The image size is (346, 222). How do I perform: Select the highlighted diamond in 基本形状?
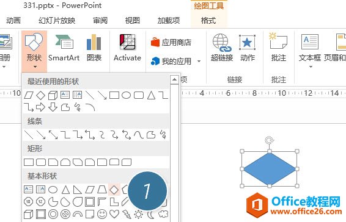[x=114, y=190]
